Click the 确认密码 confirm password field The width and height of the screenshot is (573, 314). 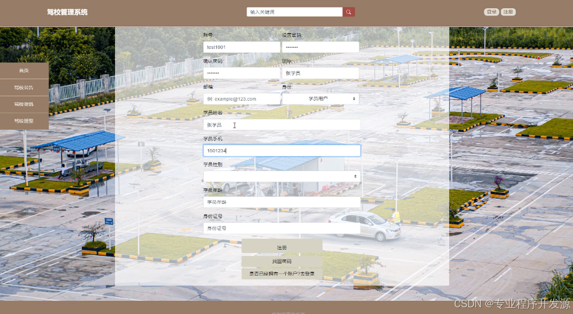point(242,73)
